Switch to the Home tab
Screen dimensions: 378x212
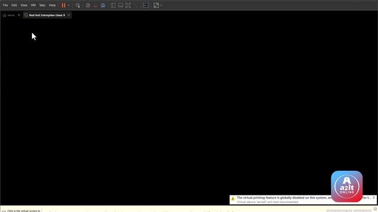(9, 15)
